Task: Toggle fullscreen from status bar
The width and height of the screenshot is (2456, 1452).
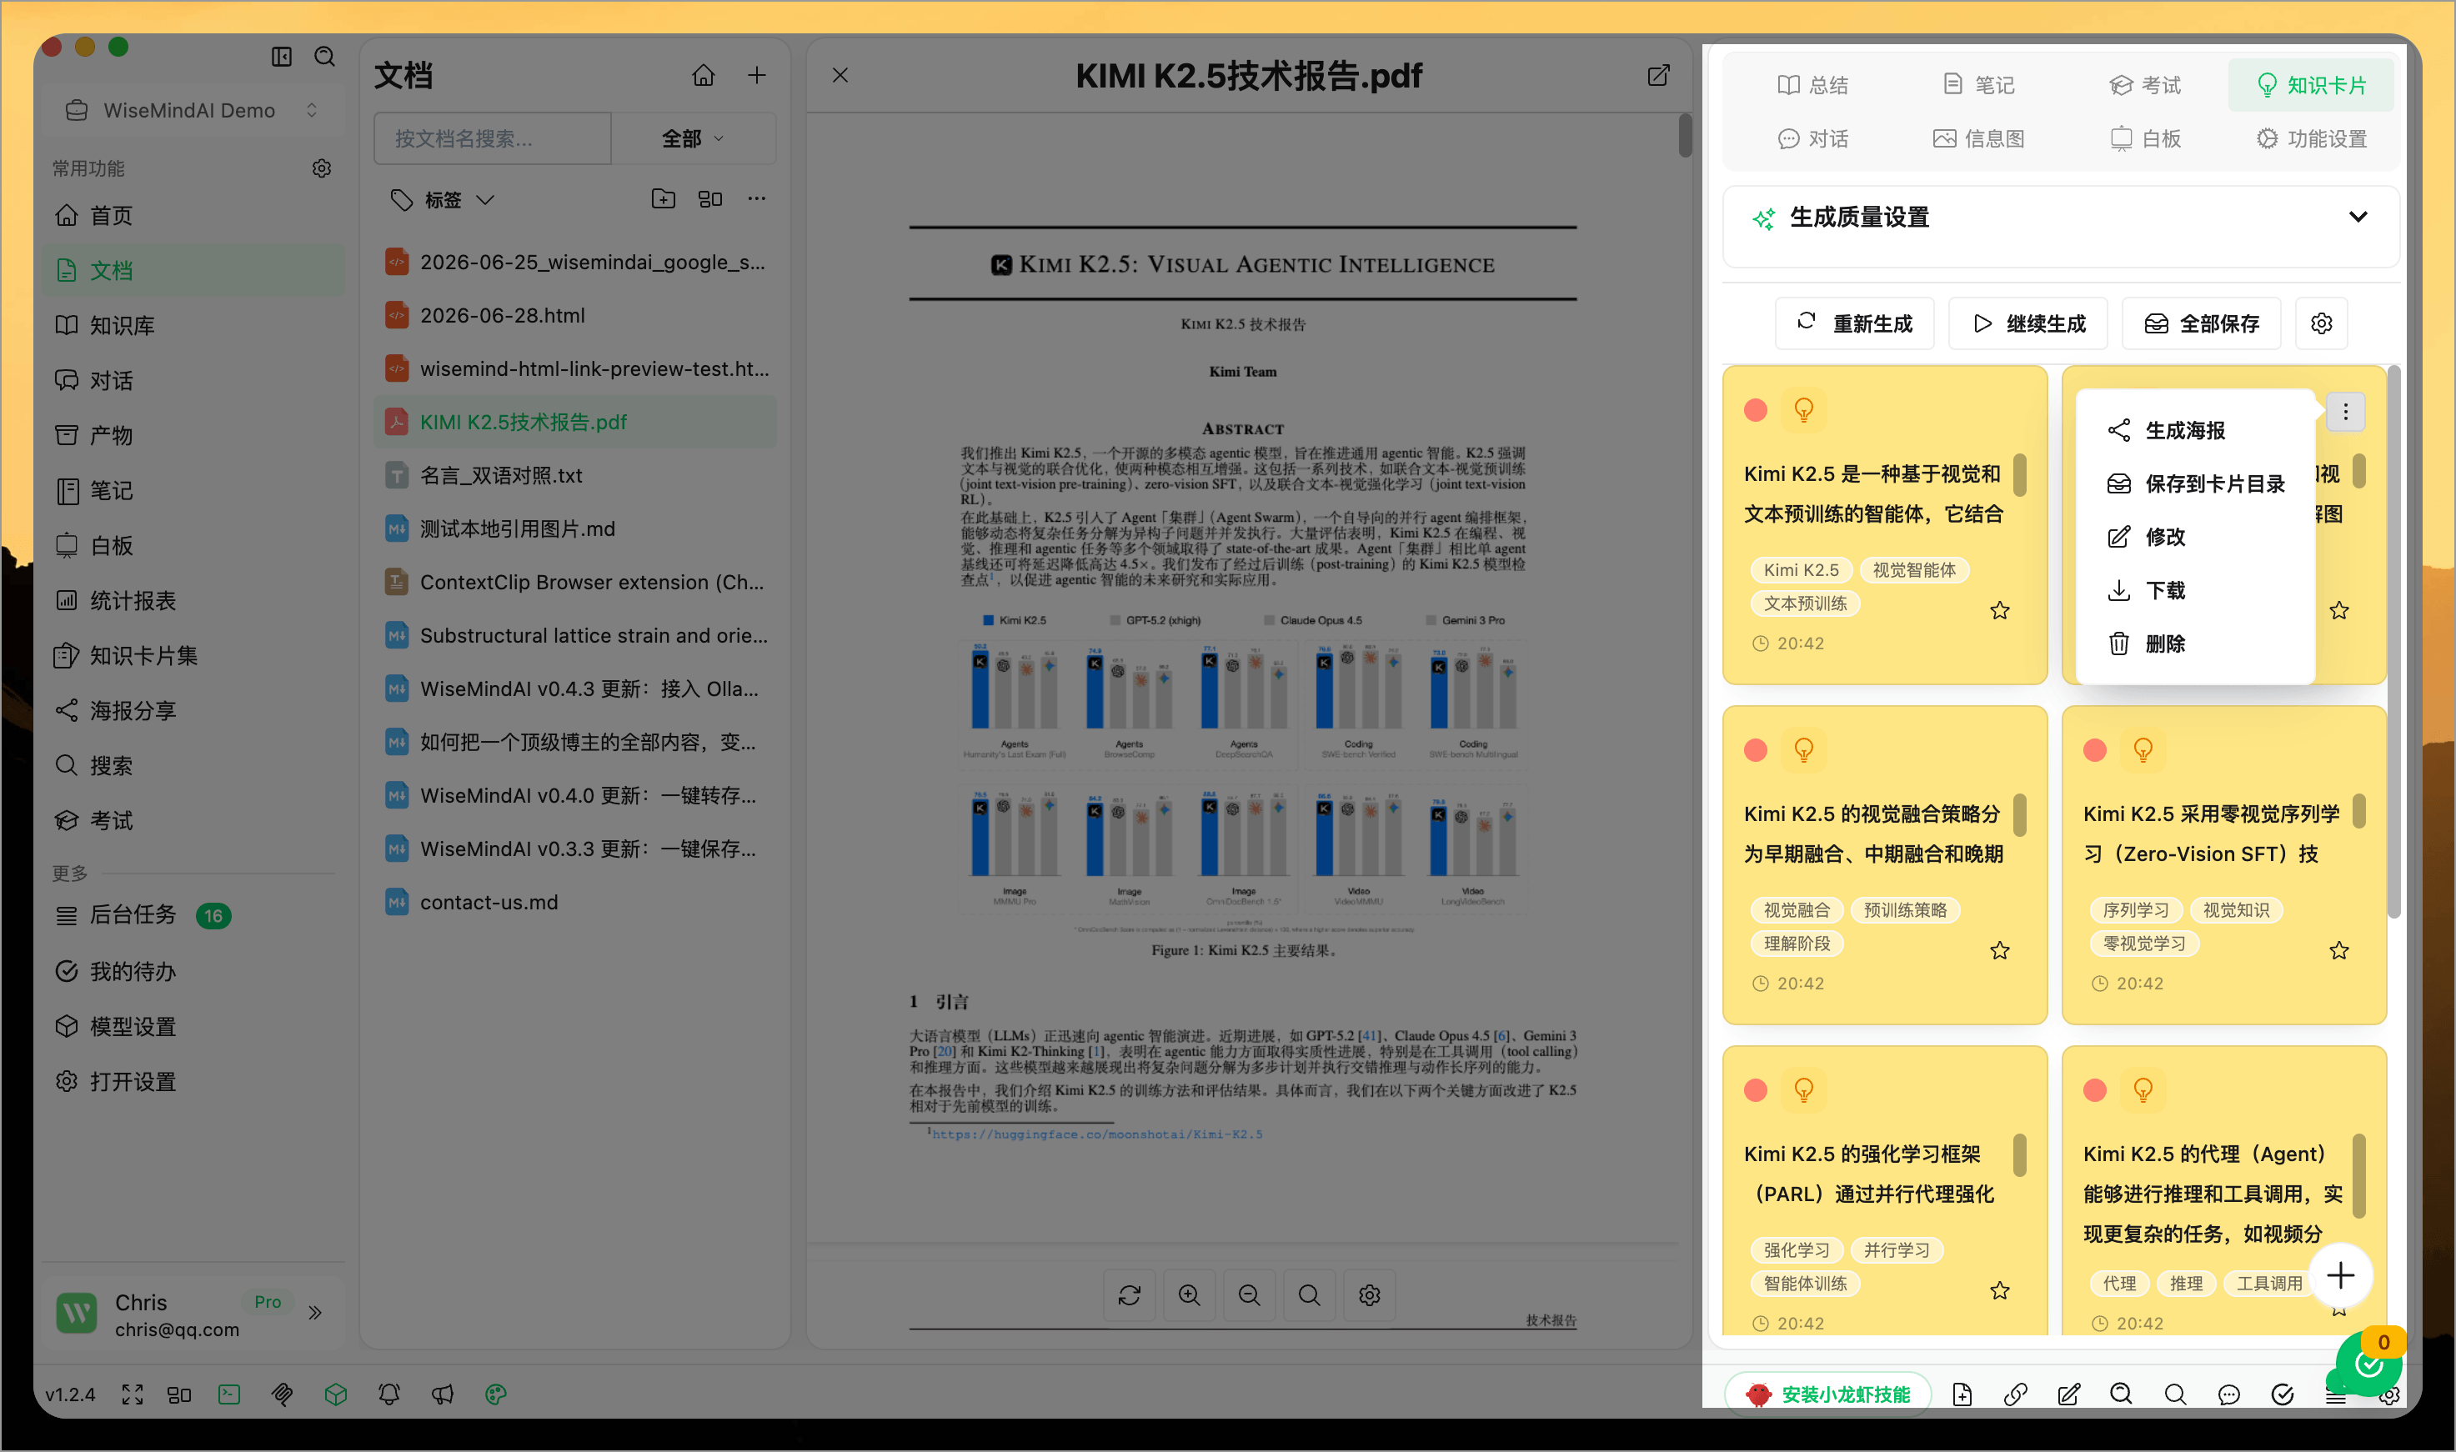Action: pos(132,1394)
